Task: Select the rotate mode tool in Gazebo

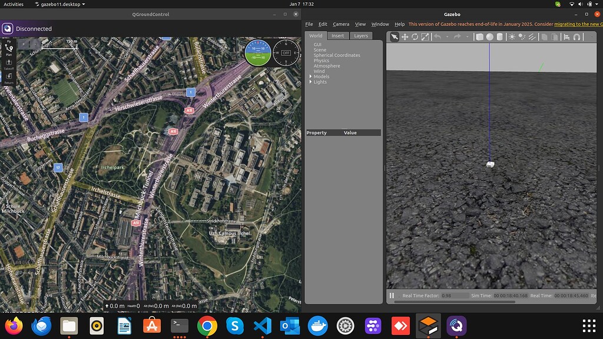Action: (415, 37)
